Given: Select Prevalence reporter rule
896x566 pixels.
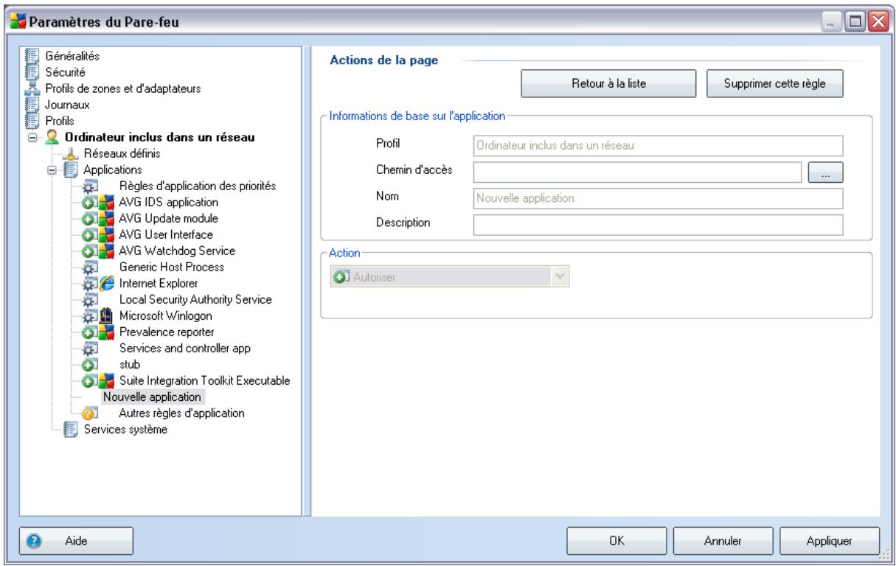Looking at the screenshot, I should click(x=166, y=332).
